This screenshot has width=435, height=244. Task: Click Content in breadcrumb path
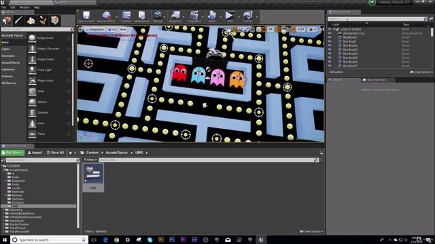click(x=92, y=152)
